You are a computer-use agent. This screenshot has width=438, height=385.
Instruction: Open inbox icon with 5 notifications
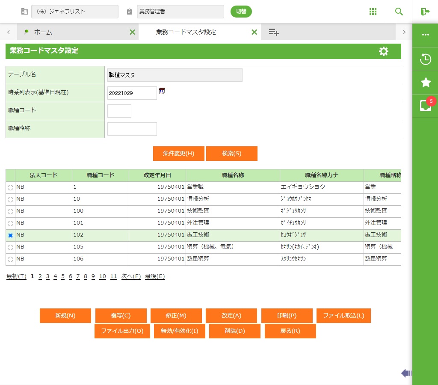tap(426, 106)
